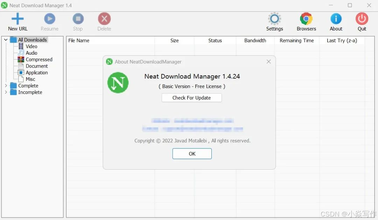378x220 pixels.
Task: Select the All Downloads tree label
Action: click(33, 40)
